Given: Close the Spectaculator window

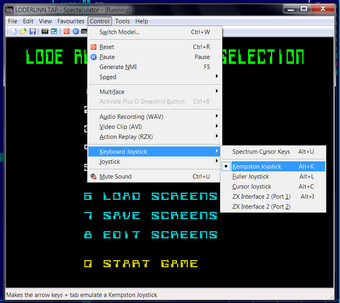Looking at the screenshot, I should (323, 9).
